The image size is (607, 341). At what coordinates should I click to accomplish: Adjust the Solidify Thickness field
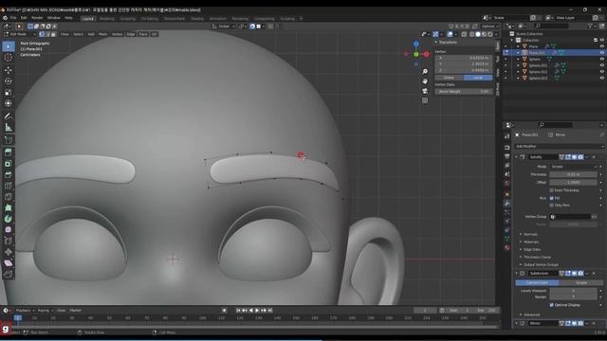click(573, 174)
